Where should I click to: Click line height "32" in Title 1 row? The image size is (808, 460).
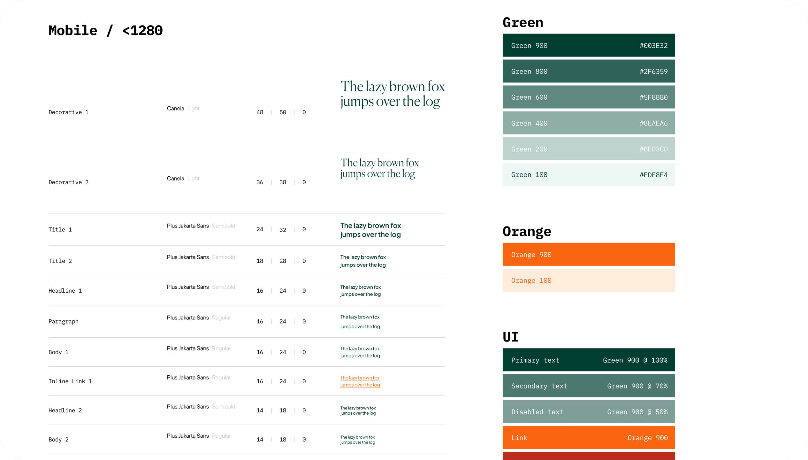[283, 229]
